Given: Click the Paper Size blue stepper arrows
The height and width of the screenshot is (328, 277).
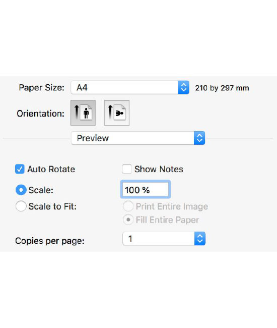Looking at the screenshot, I should (x=184, y=87).
